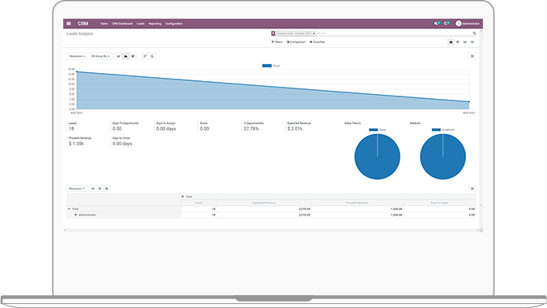Toggle the Undefined legend swatch on Medium pie

(x=436, y=130)
